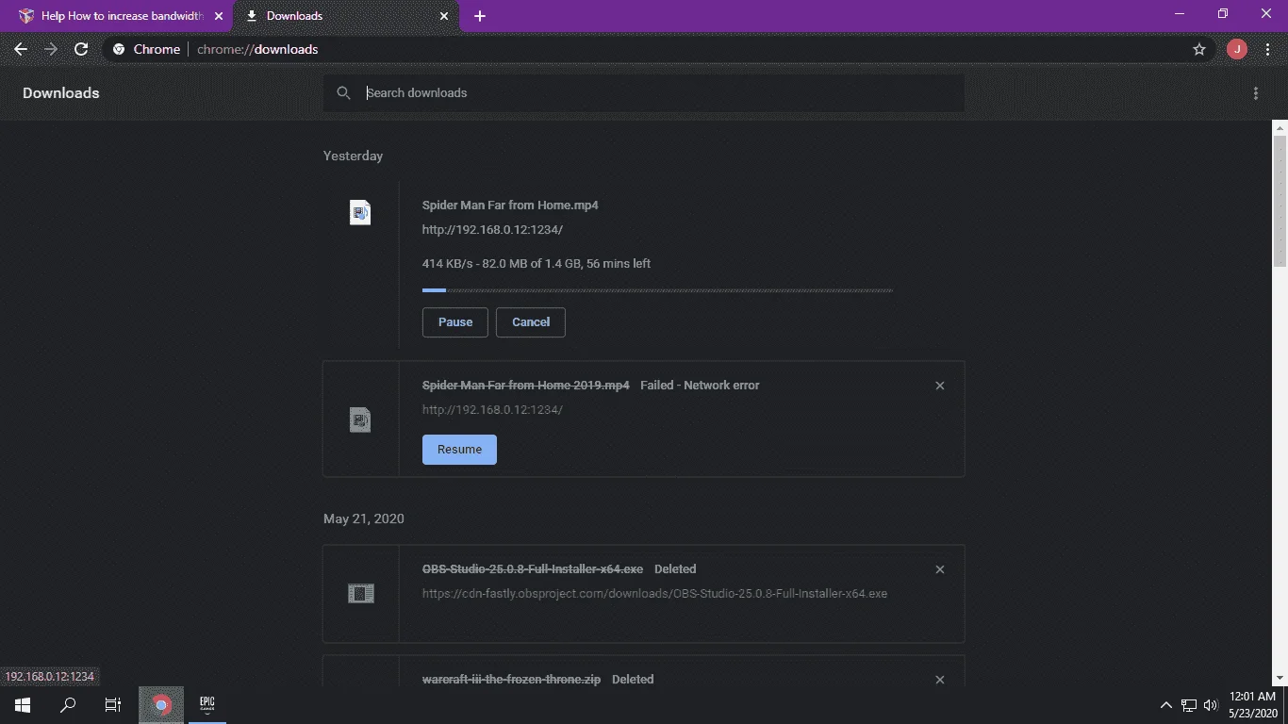
Task: Open the cdn-fastly.obsproject.com download link
Action: coord(654,594)
